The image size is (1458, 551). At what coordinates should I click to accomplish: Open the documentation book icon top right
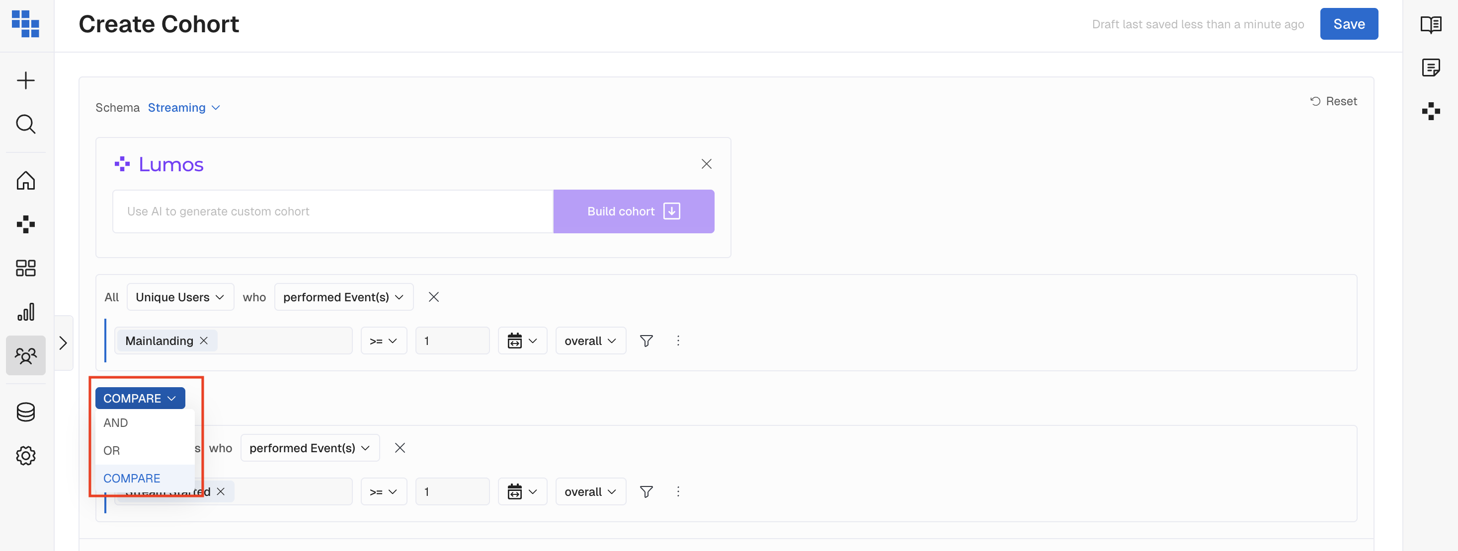[x=1431, y=24]
